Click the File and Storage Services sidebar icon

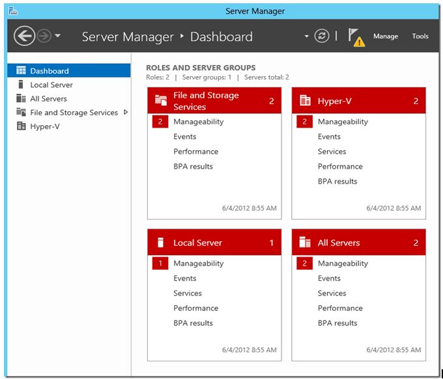point(21,112)
